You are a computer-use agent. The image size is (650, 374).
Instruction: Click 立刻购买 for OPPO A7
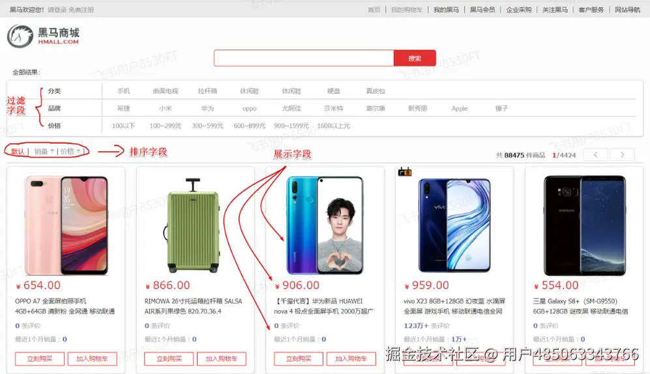pos(40,358)
